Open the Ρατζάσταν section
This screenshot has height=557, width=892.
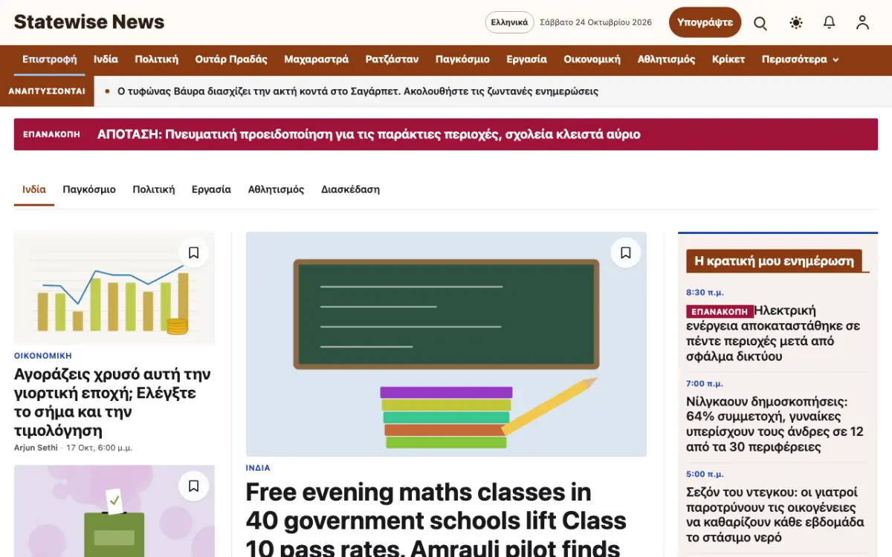pos(392,59)
